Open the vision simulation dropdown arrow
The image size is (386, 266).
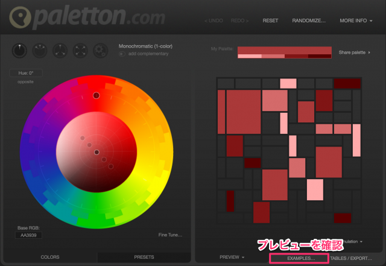click(x=361, y=242)
